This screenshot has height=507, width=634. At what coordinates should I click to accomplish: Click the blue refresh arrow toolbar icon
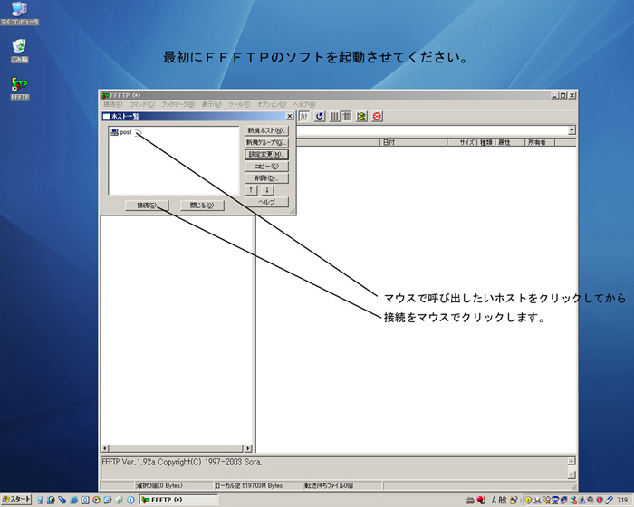click(x=320, y=117)
